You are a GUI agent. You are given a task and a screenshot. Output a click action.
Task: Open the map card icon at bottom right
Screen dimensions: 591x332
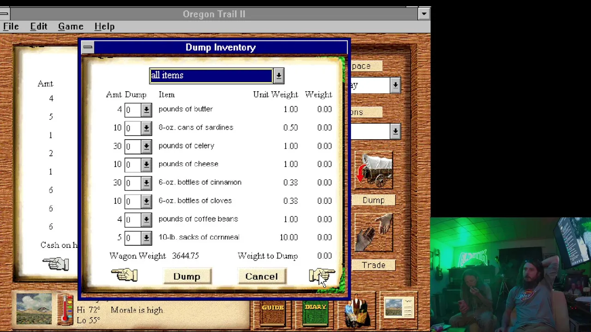click(398, 308)
